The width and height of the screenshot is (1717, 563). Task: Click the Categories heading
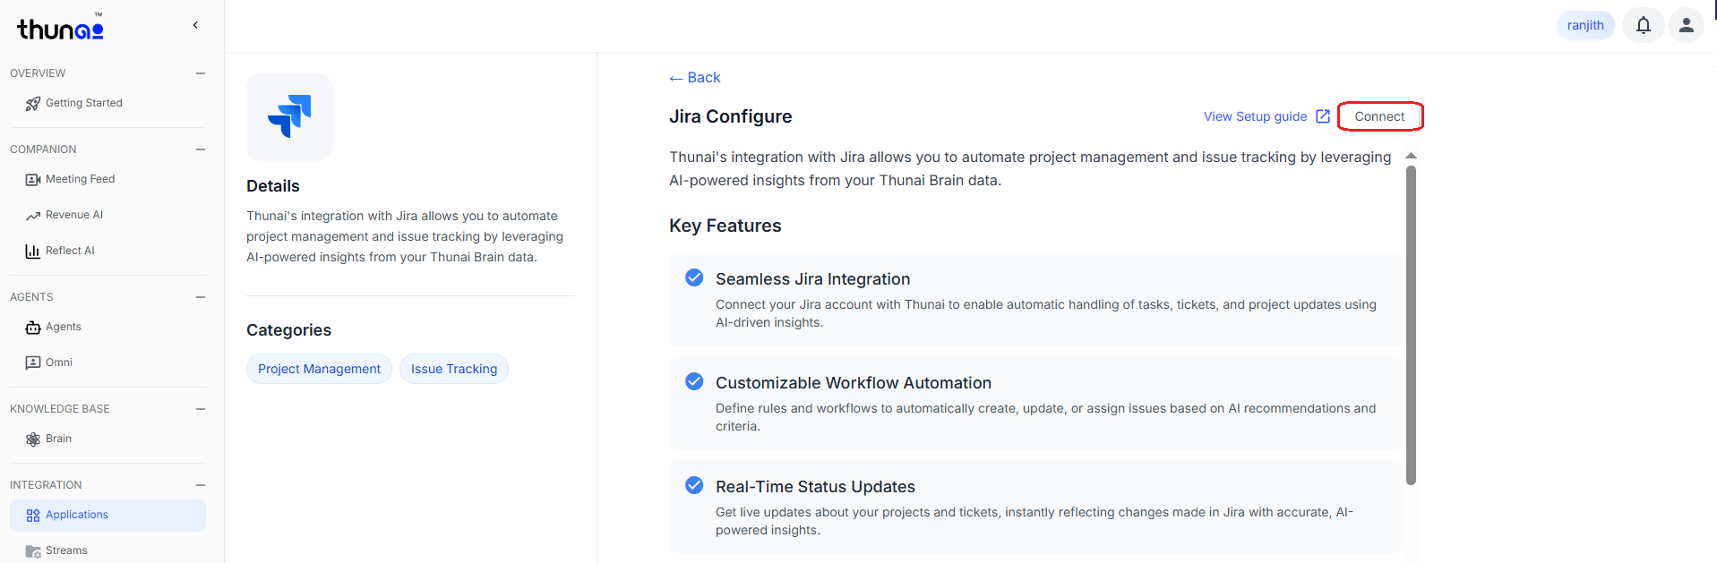[x=288, y=330]
